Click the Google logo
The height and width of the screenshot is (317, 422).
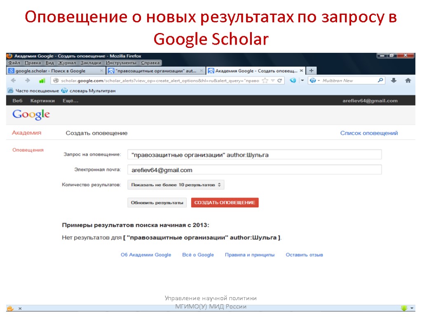pos(31,115)
